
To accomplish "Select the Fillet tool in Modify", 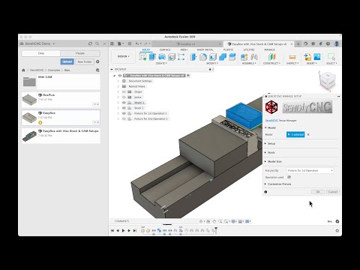I will (x=203, y=57).
